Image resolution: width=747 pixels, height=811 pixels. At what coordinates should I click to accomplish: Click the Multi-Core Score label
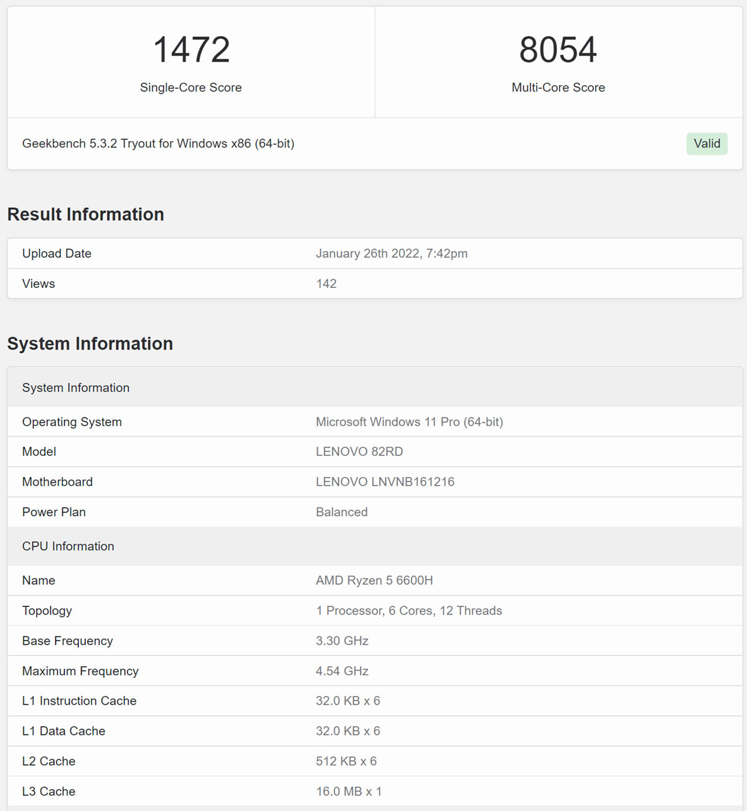(x=558, y=88)
